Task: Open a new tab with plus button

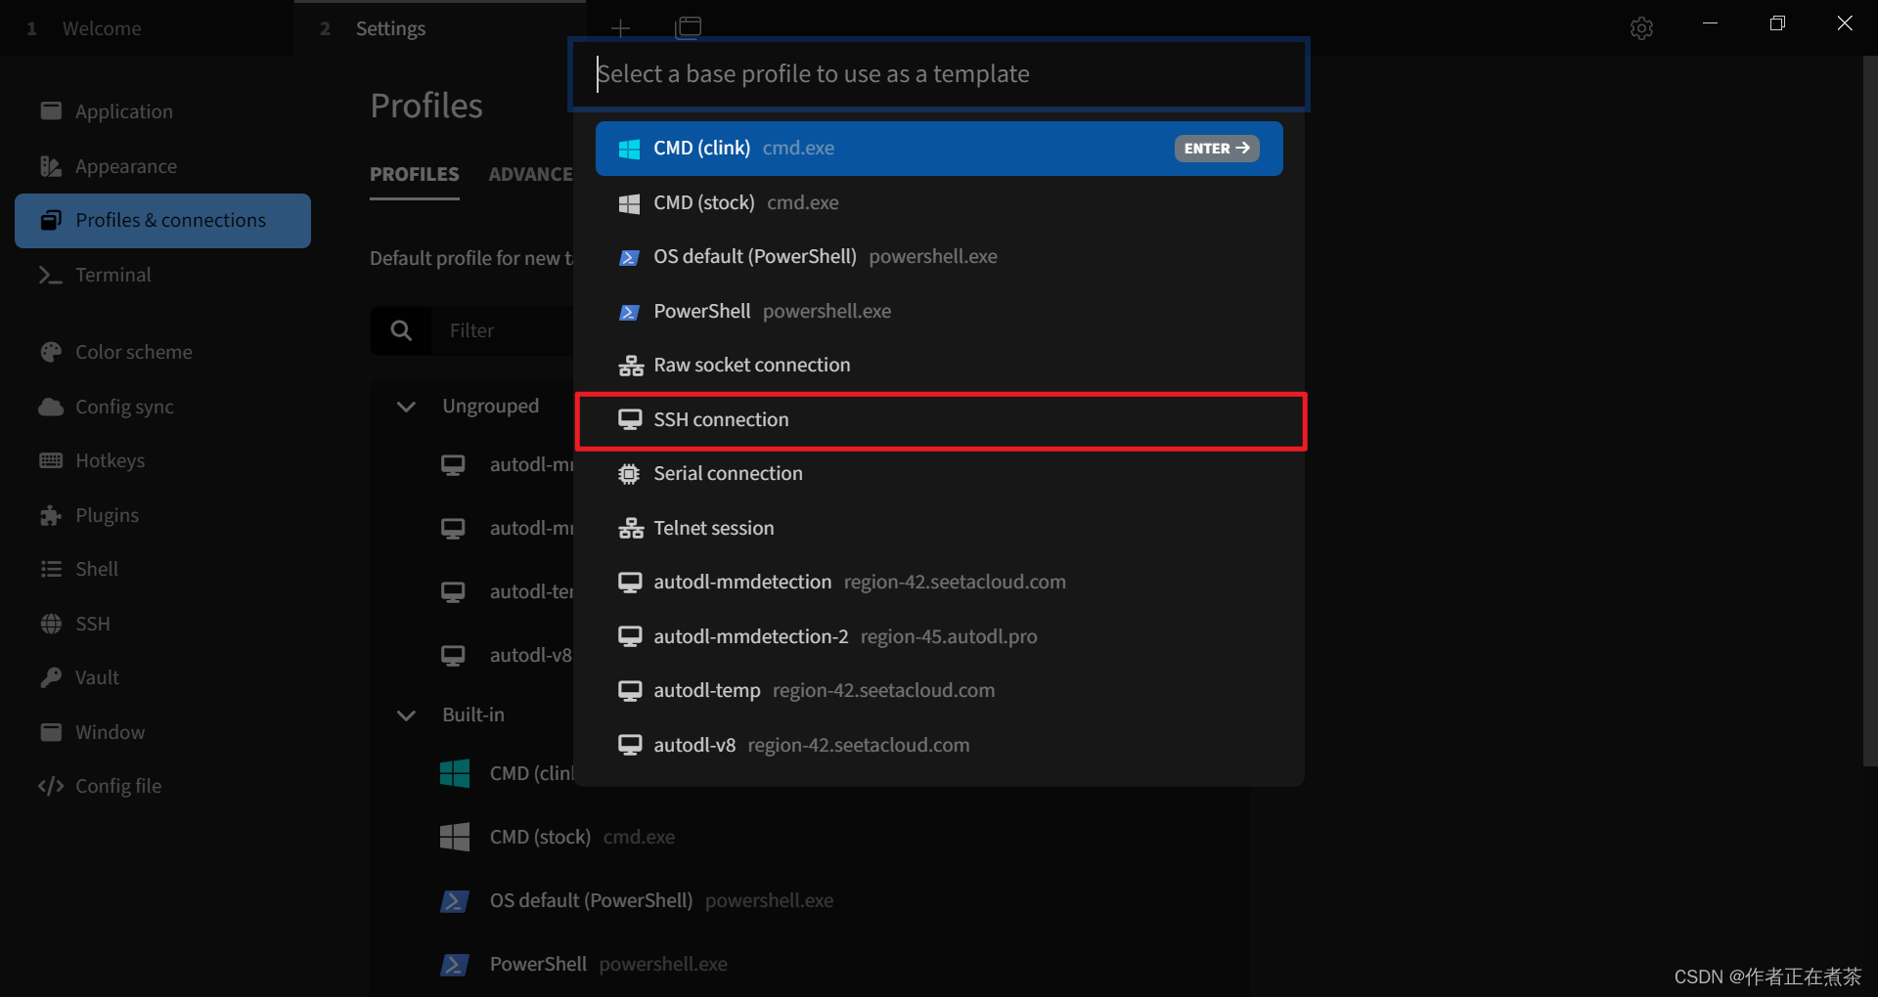Action: coord(620,28)
